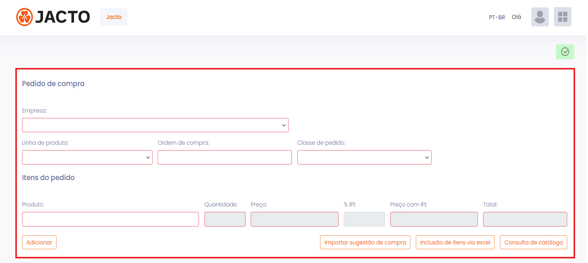Click the Total: label
Image resolution: width=588 pixels, height=263 pixels.
(x=490, y=205)
